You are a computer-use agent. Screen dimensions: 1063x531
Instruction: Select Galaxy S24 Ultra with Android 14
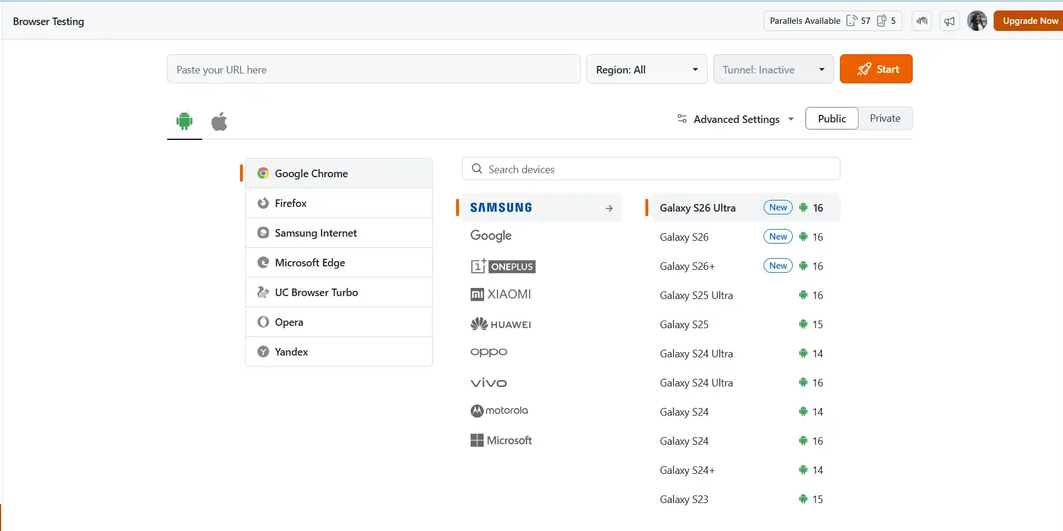point(746,353)
